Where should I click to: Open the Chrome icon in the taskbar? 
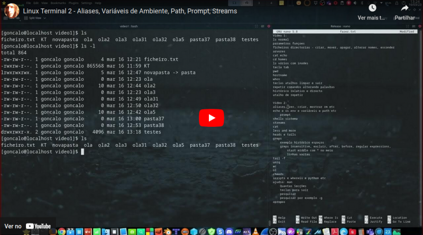point(61,231)
